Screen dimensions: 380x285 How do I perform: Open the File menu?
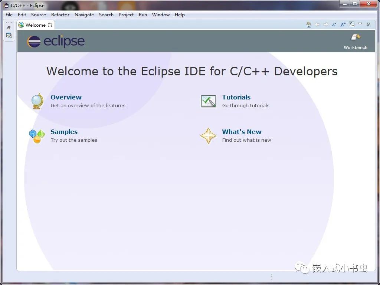pyautogui.click(x=9, y=15)
